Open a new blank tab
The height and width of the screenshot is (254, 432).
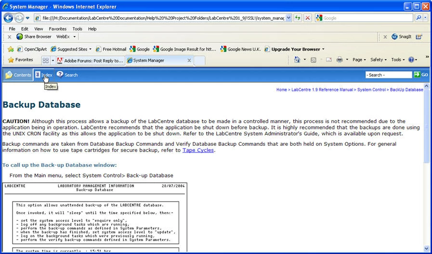(199, 61)
